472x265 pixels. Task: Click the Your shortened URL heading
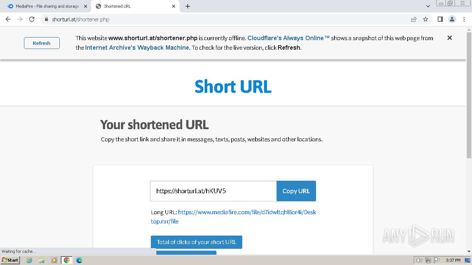pyautogui.click(x=155, y=125)
